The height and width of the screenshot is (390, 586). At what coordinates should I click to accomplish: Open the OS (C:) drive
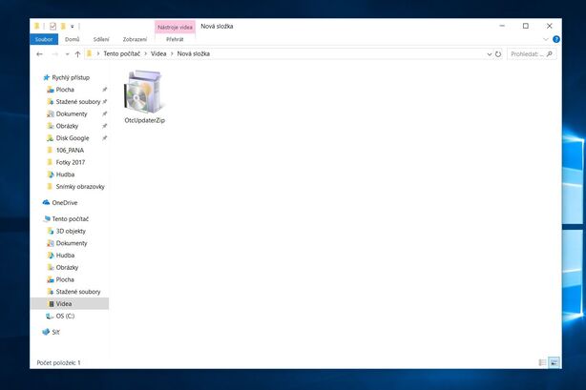click(65, 316)
